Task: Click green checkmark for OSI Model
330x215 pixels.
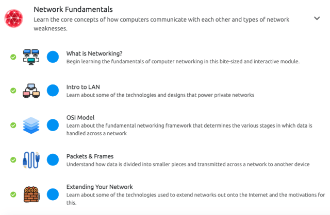Action: tap(13, 125)
